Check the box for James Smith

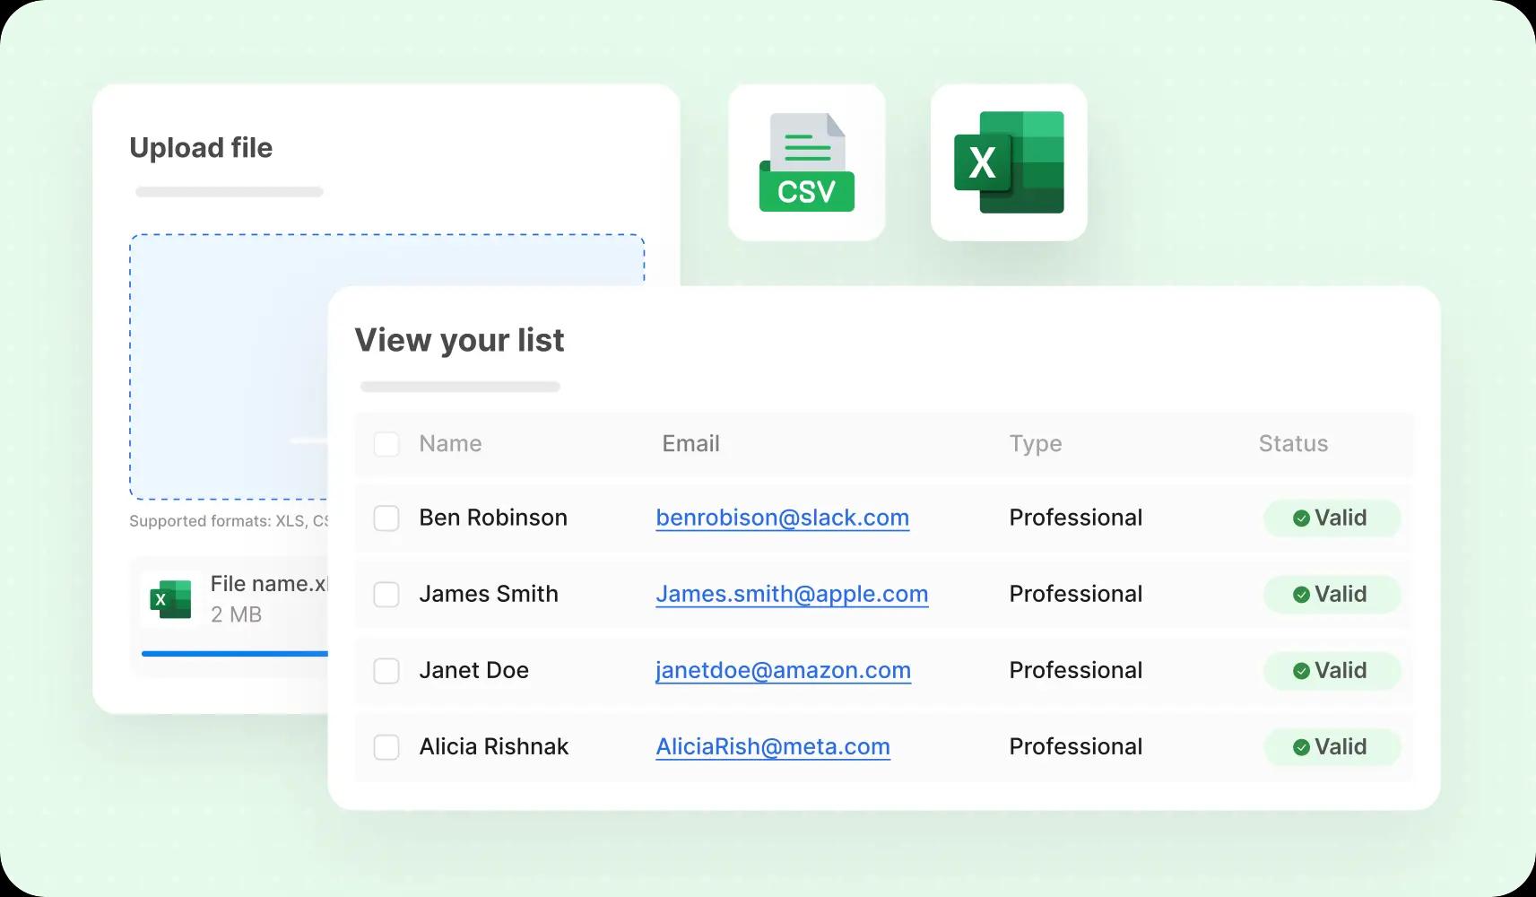(x=386, y=595)
